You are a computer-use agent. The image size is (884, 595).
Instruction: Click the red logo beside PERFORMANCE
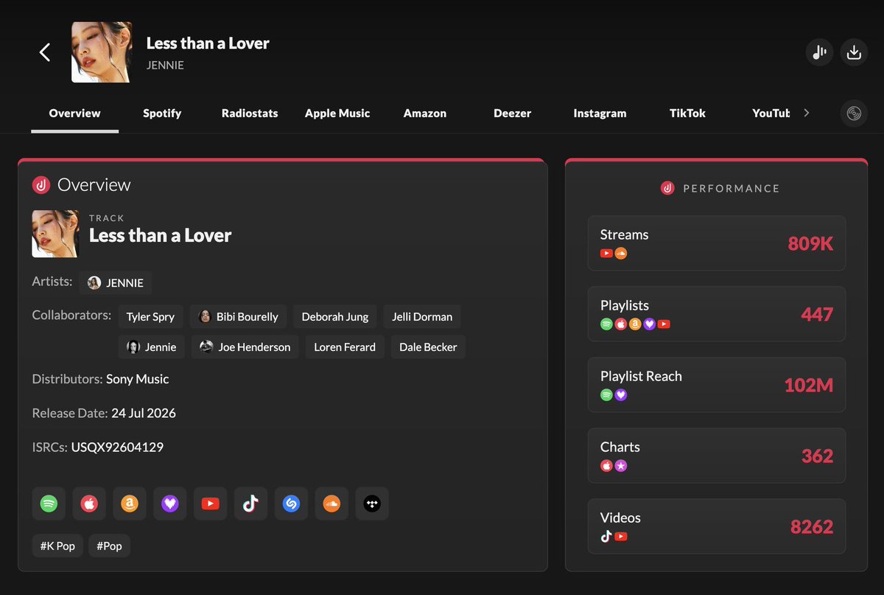coord(667,188)
